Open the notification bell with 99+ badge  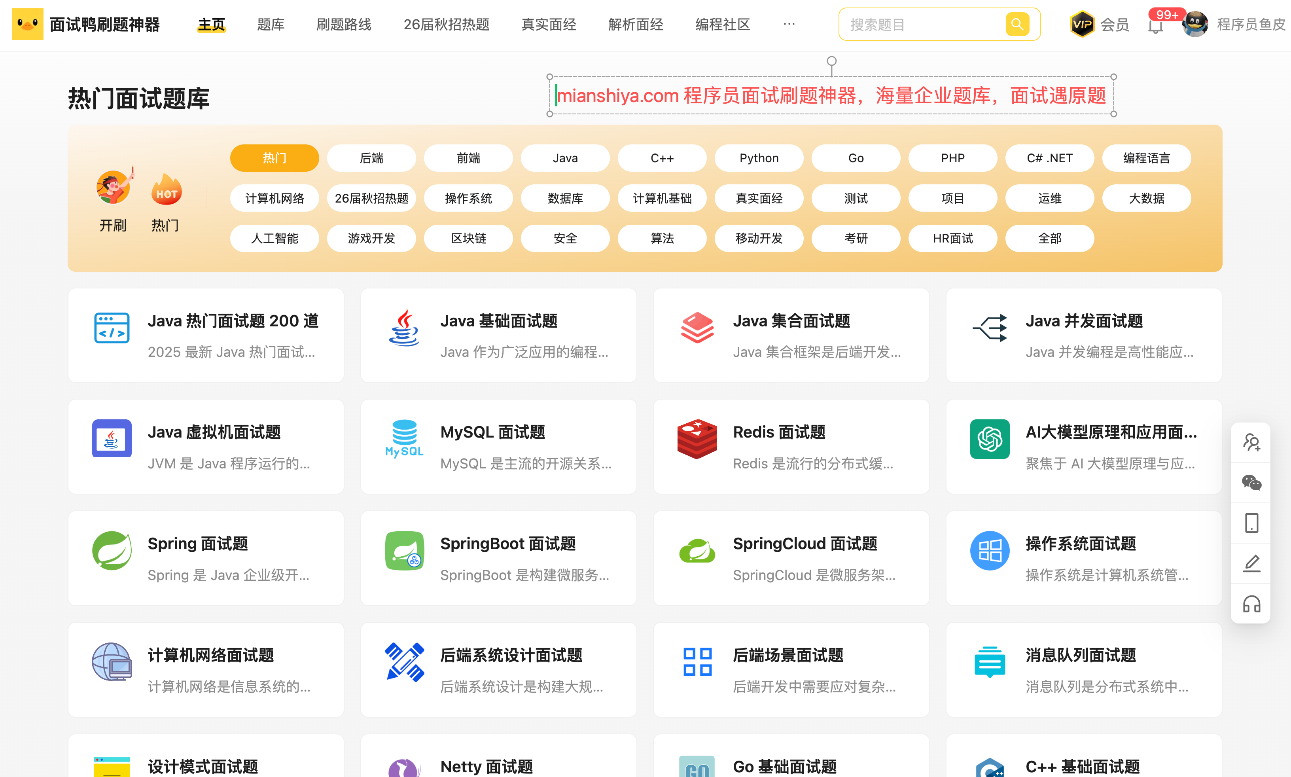pos(1155,26)
